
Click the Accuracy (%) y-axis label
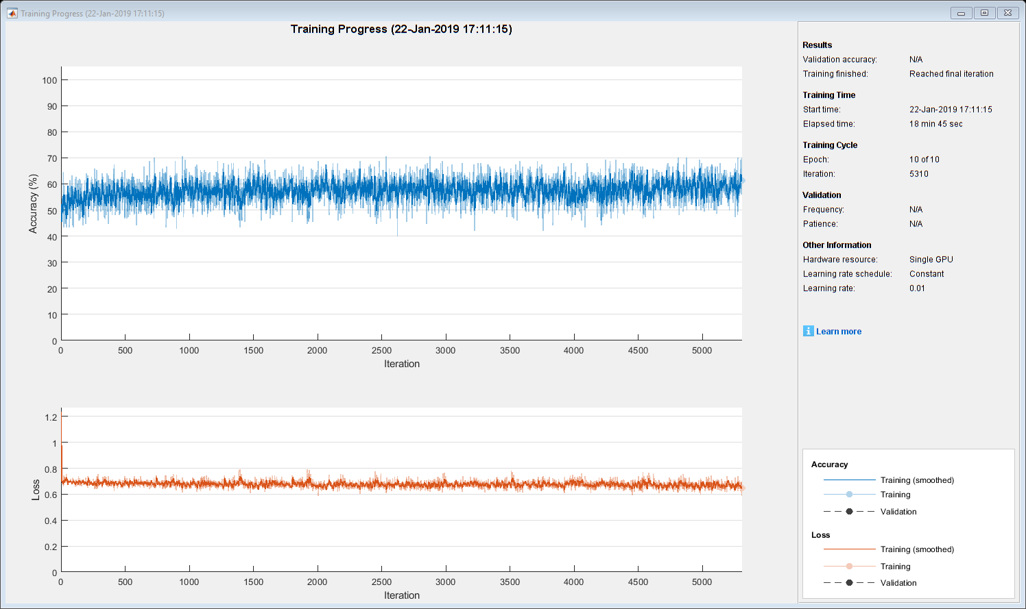33,203
